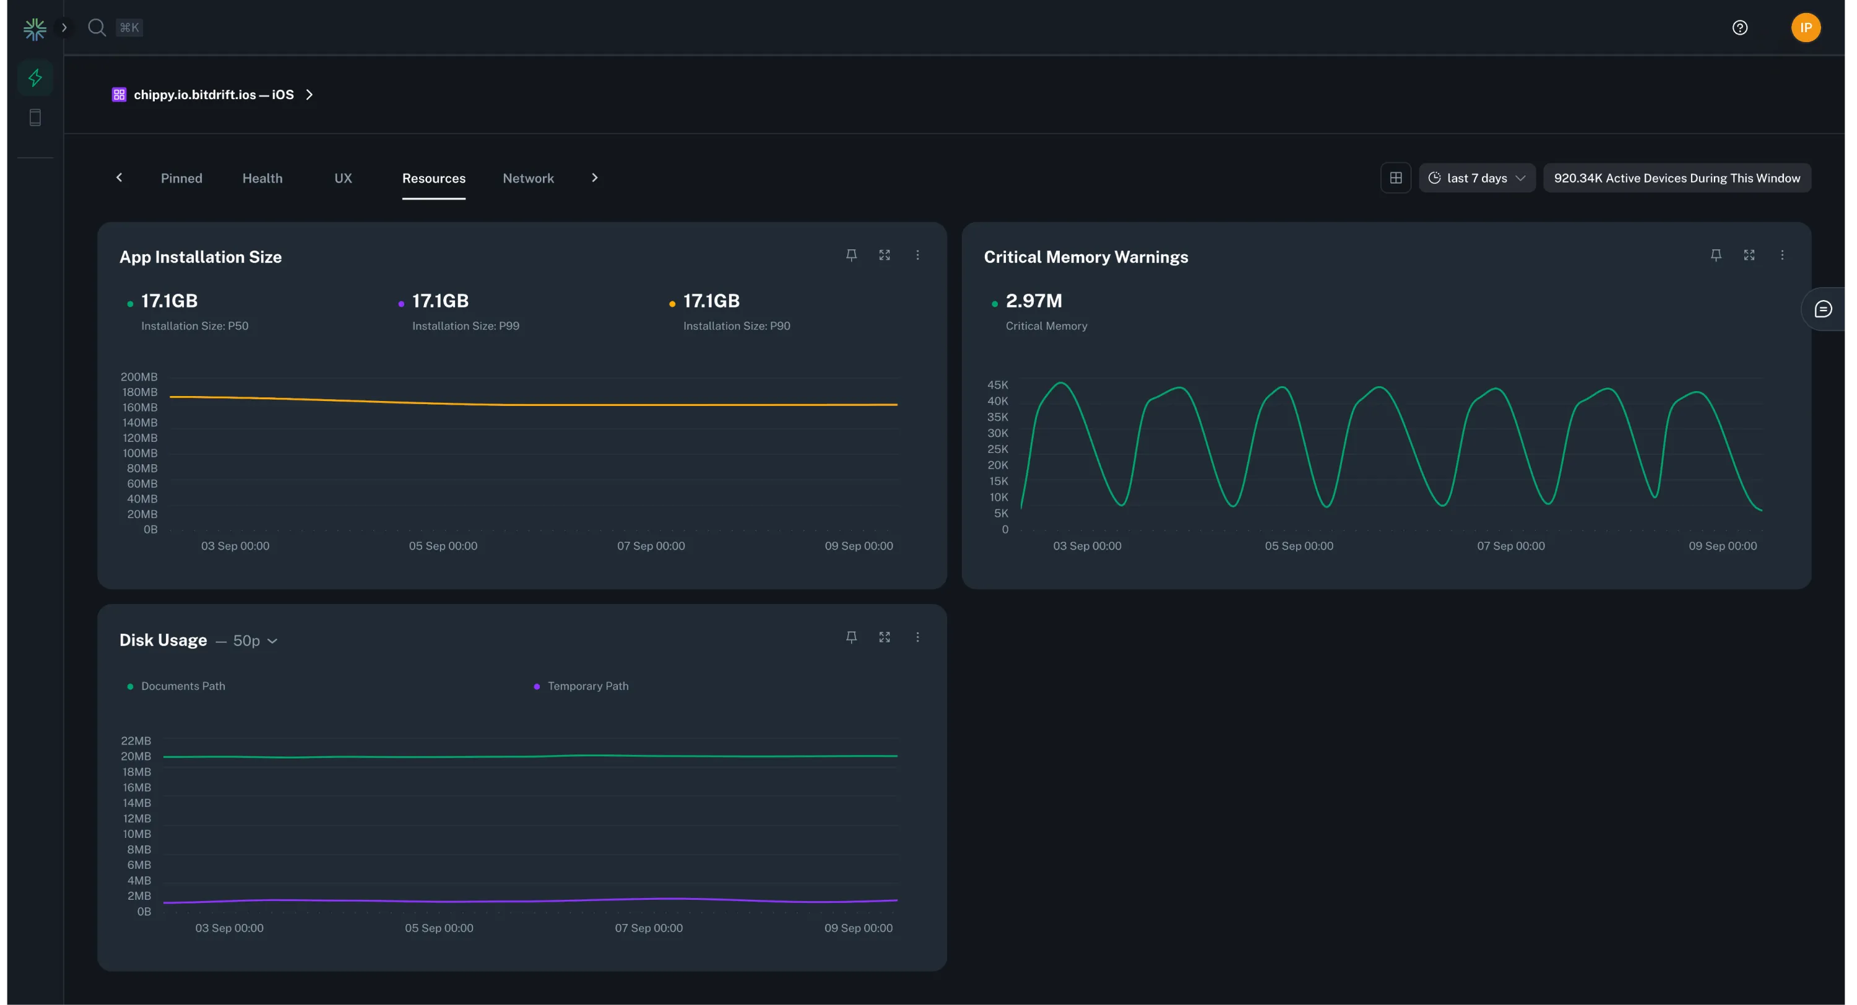Screen dimensions: 1857x1005
Task: Expand the chippy.io.bitdrift.ios breadcrumb chevron
Action: 310,95
